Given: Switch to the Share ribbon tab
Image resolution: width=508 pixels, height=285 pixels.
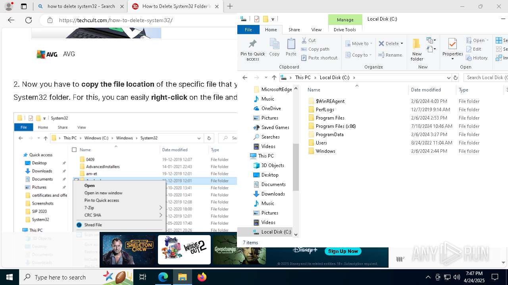Looking at the screenshot, I should [x=294, y=30].
